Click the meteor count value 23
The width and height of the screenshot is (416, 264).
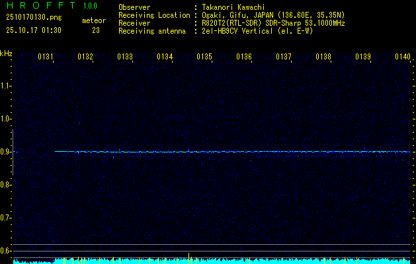pos(96,30)
